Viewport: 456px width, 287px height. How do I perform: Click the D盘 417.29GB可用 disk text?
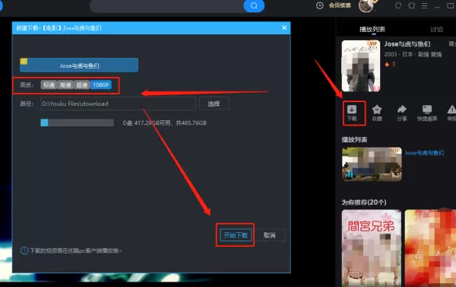click(165, 123)
